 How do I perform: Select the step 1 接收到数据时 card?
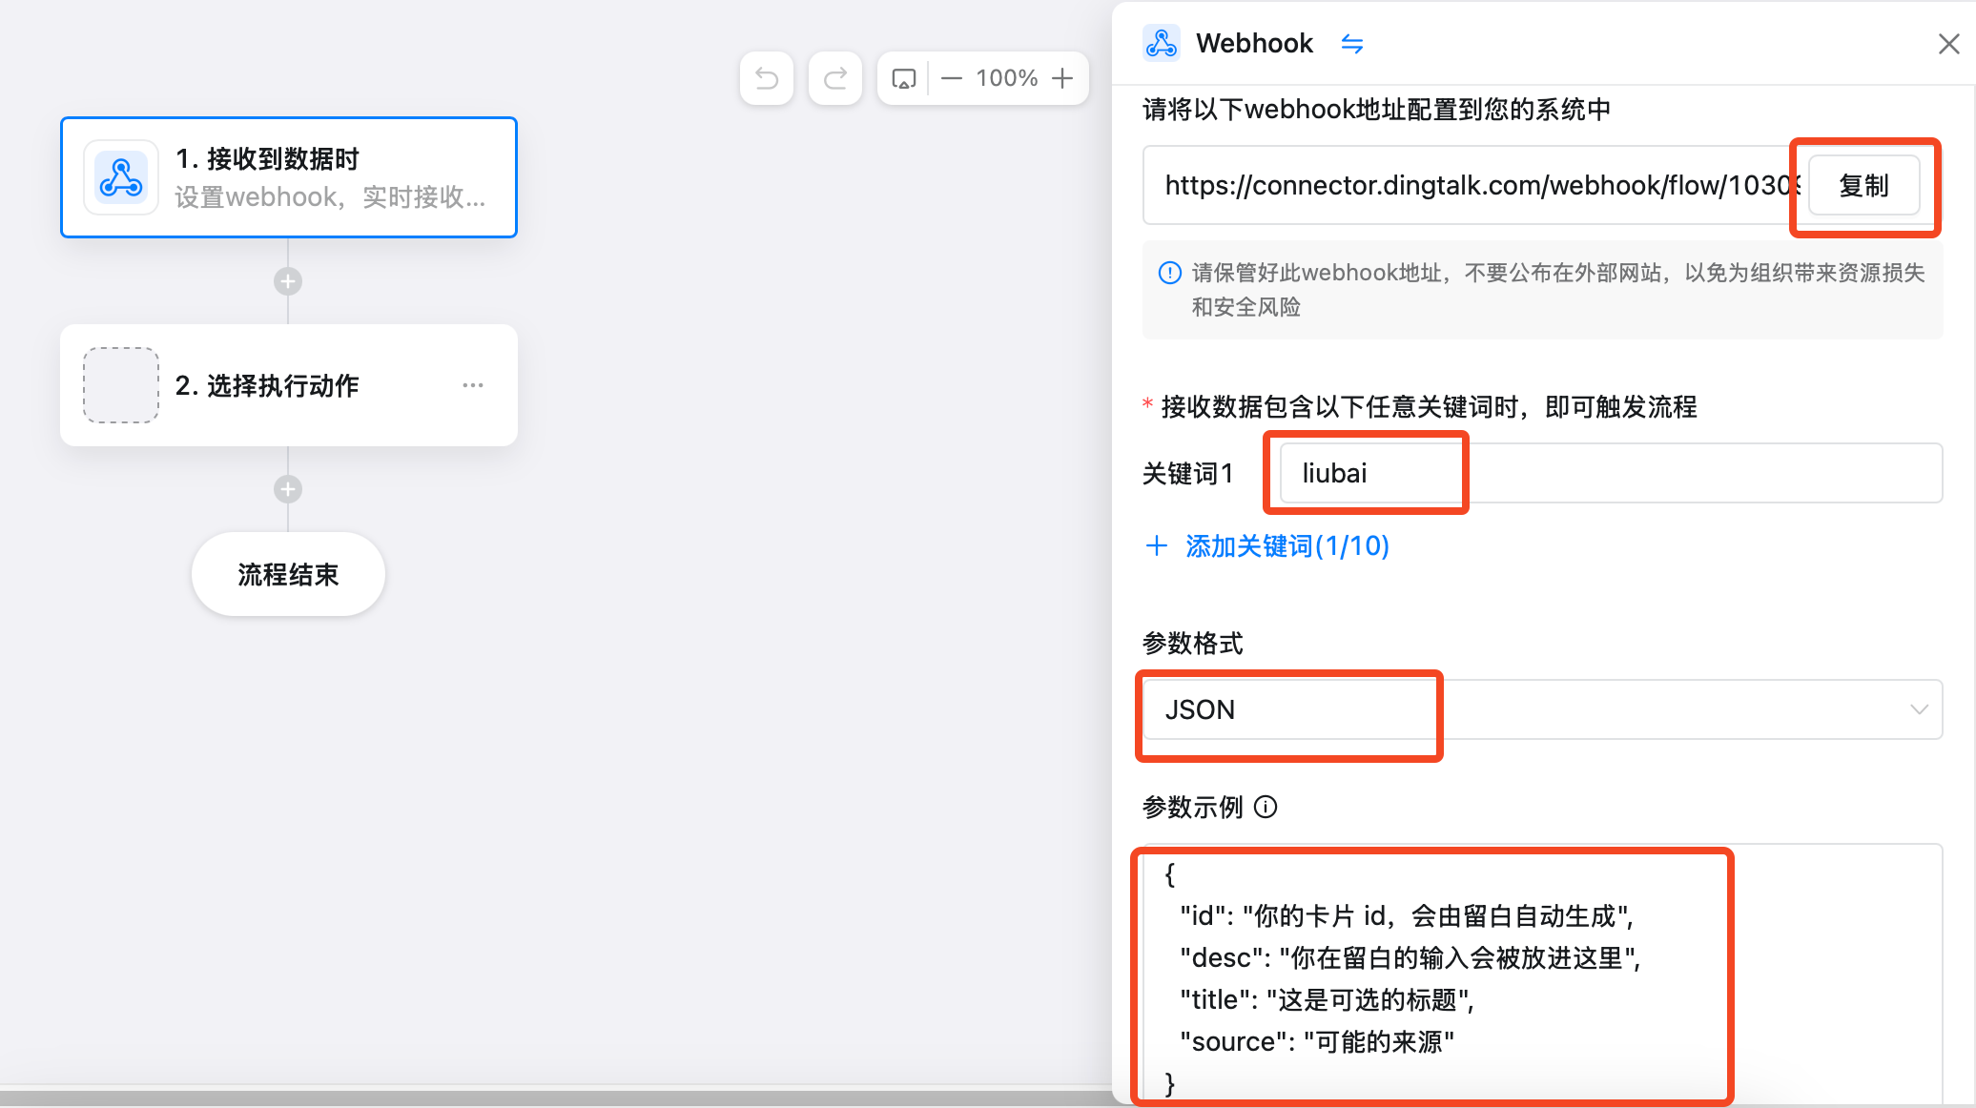(289, 177)
